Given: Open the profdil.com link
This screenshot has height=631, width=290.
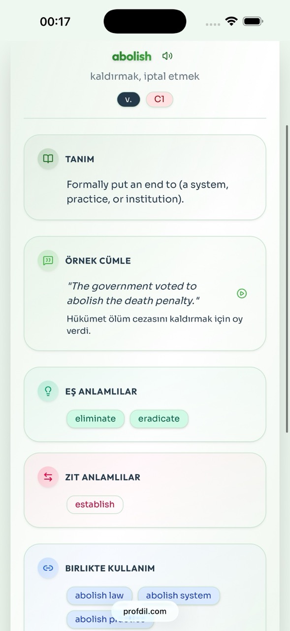Looking at the screenshot, I should (x=145, y=611).
